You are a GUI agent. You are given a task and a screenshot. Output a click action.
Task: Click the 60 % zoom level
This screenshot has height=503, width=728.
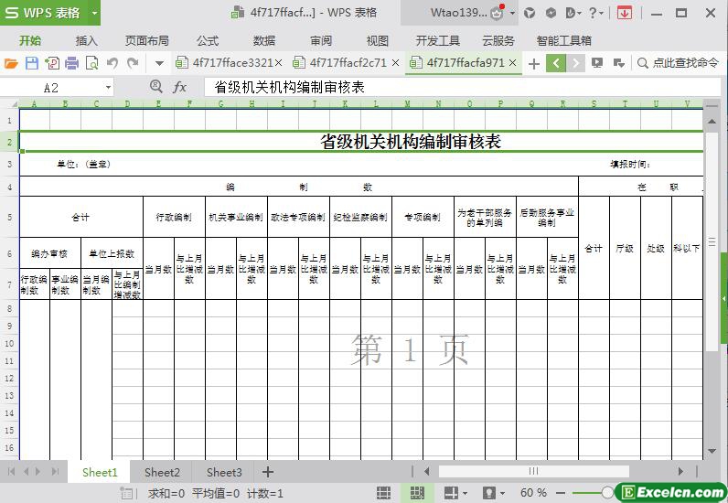tap(532, 493)
